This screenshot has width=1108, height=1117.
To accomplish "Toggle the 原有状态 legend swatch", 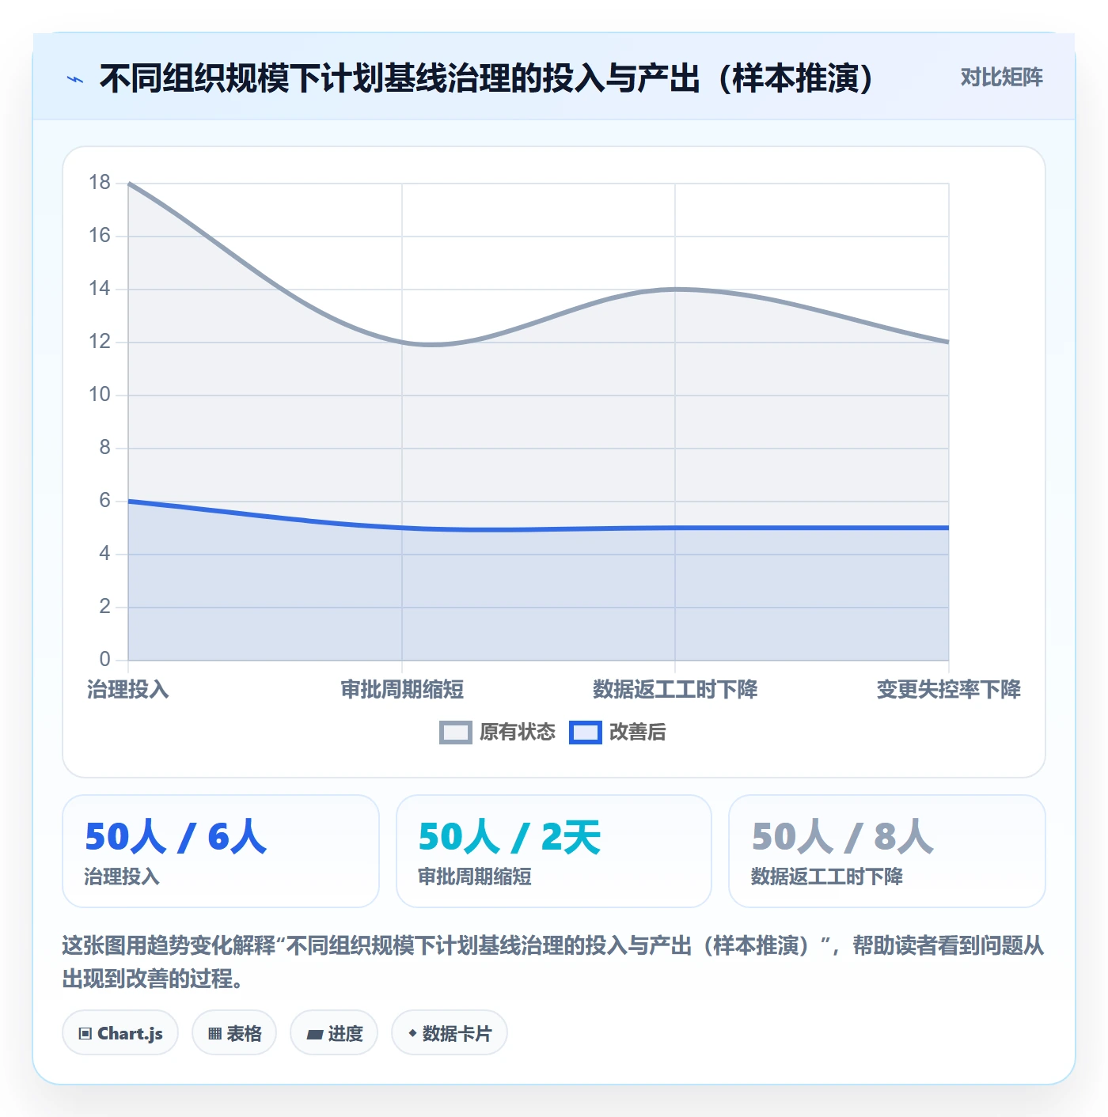I will pos(456,733).
